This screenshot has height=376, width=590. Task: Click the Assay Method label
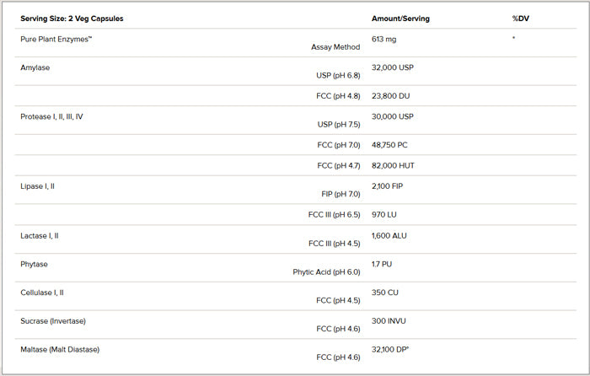(335, 47)
